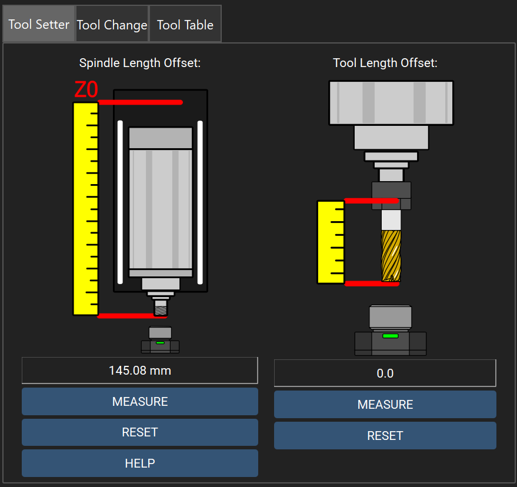Click the gold end mill cutter graphic
The image size is (517, 487).
tap(391, 256)
